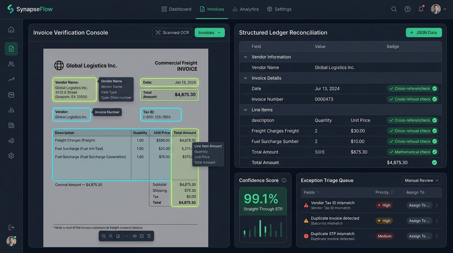Click Assign To for Duplicate STP mismatch

(x=419, y=236)
